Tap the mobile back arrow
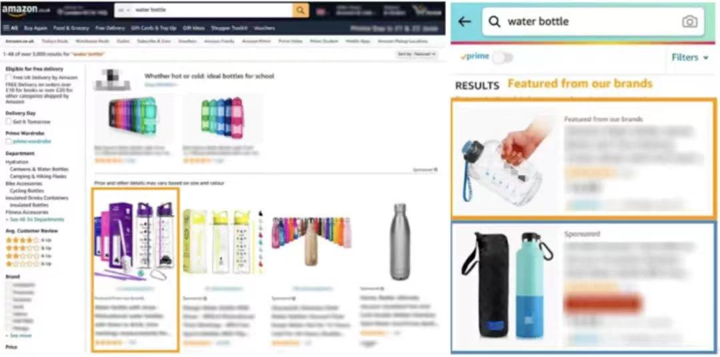Viewport: 720px width, 357px height. point(465,21)
